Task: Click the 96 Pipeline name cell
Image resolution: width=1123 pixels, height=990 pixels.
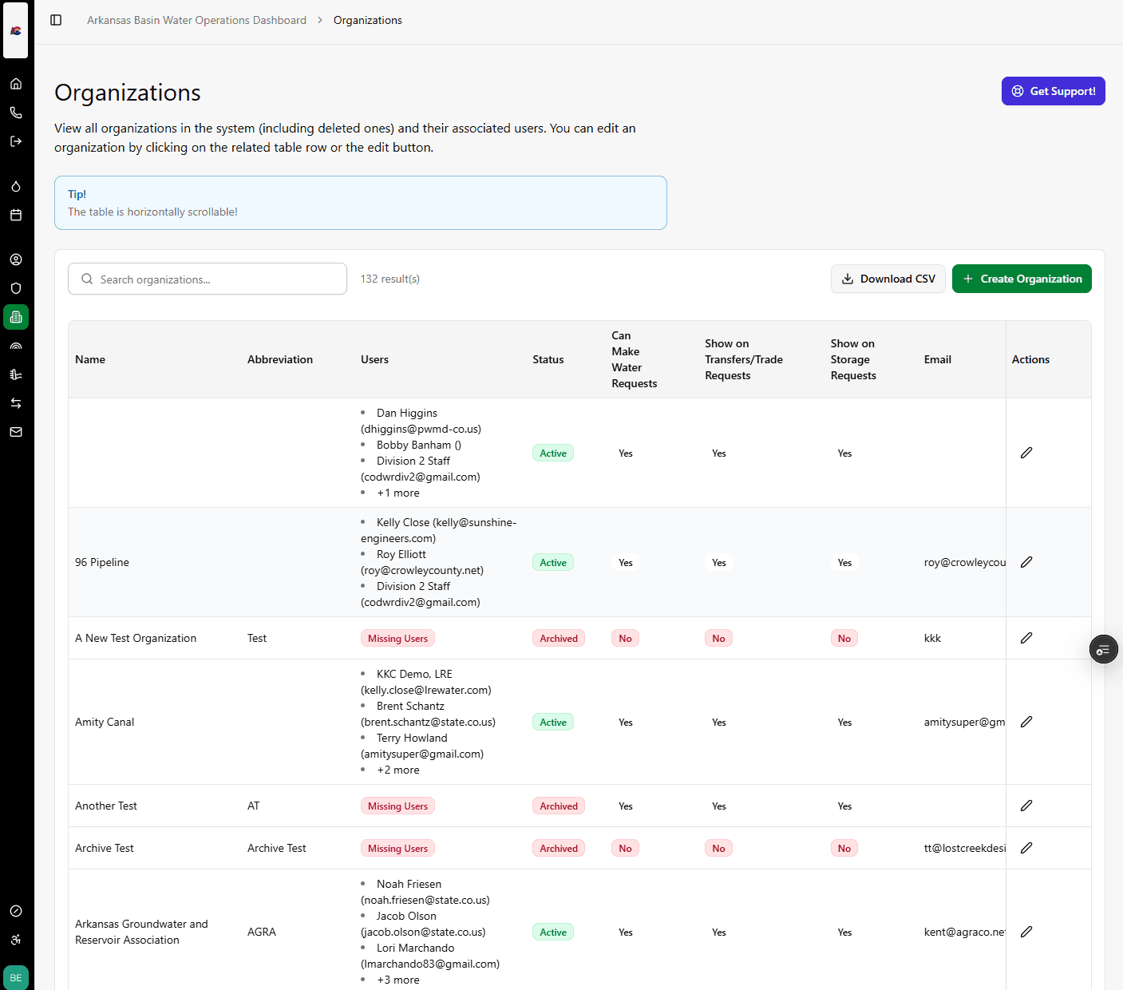Action: coord(102,562)
